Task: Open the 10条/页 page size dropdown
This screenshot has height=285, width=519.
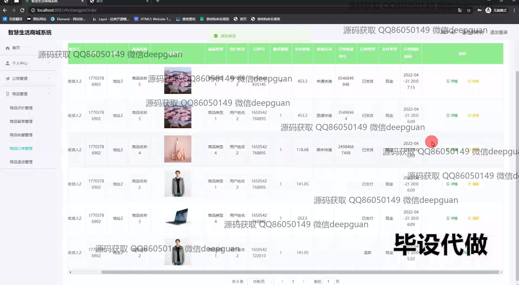Action: pyautogui.click(x=261, y=281)
